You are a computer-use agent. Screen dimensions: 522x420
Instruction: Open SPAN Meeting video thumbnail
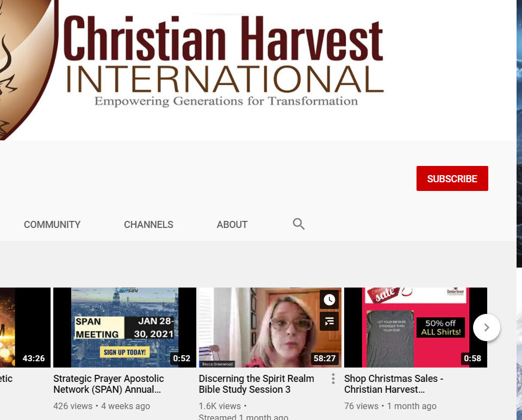(125, 326)
